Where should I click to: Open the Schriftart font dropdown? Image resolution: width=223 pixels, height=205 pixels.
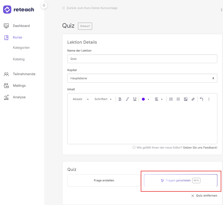coord(103,99)
